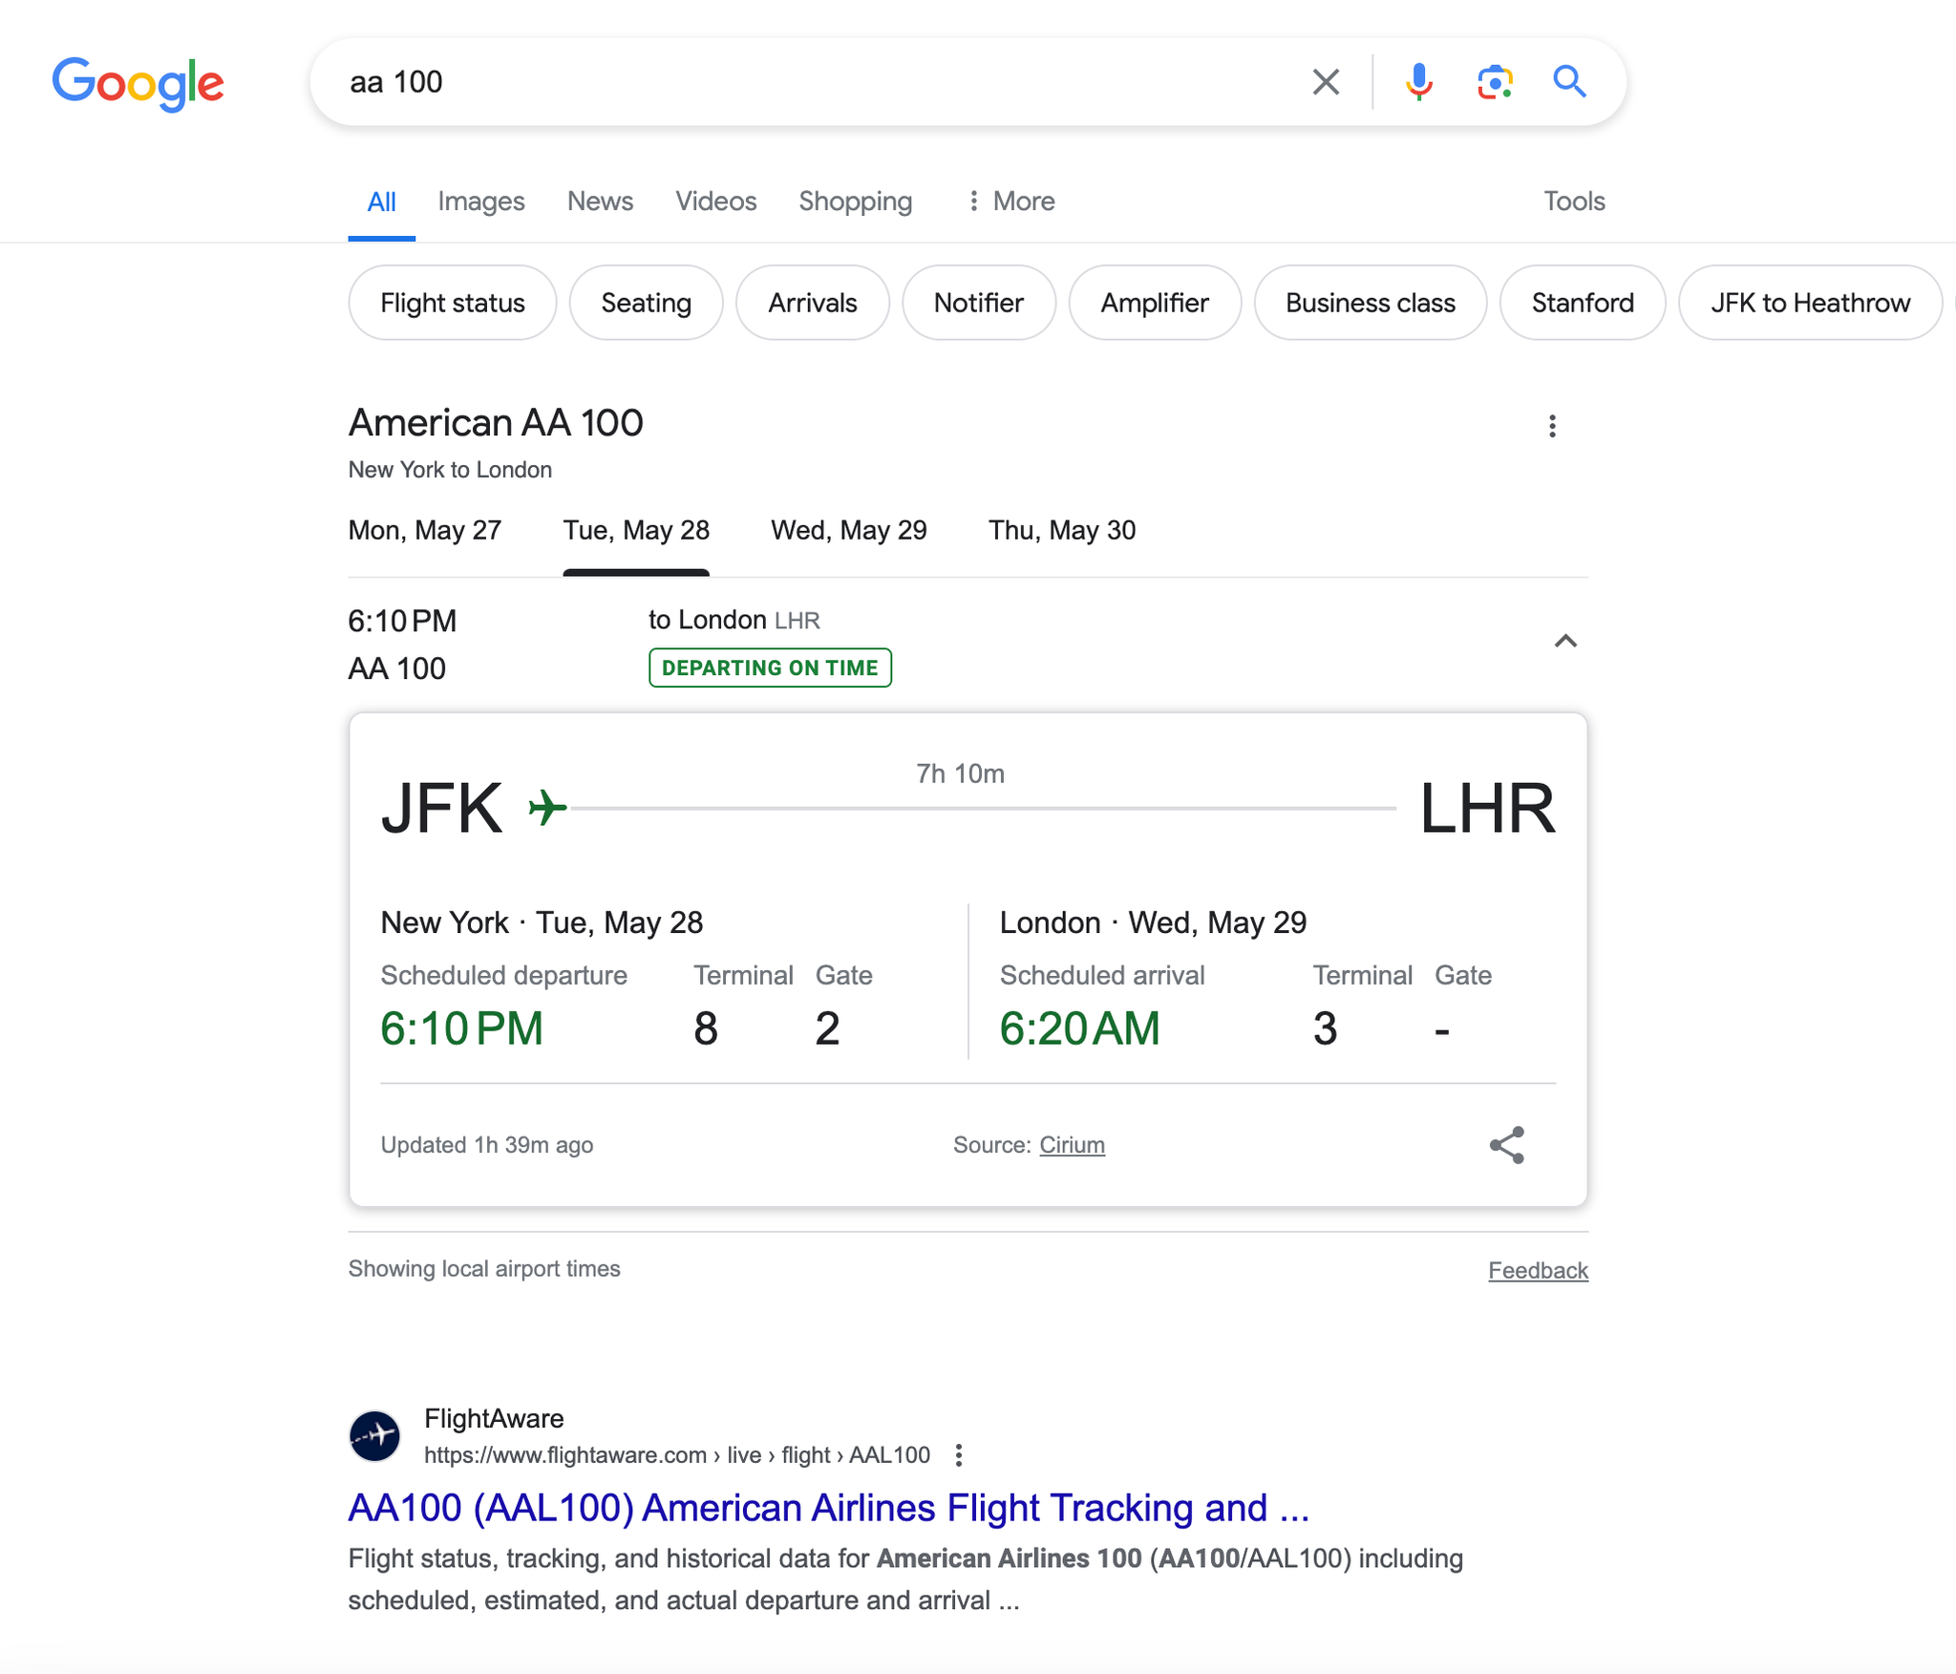Select the JFK to Heathrow filter
Screen dimensions: 1956x1674
click(x=1809, y=303)
